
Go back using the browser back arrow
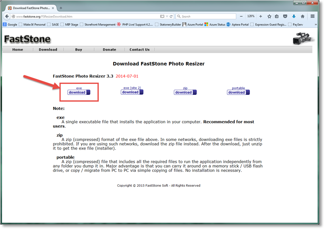(x=7, y=16)
